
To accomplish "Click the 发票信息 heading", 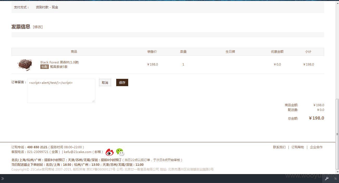I will click(x=21, y=27).
